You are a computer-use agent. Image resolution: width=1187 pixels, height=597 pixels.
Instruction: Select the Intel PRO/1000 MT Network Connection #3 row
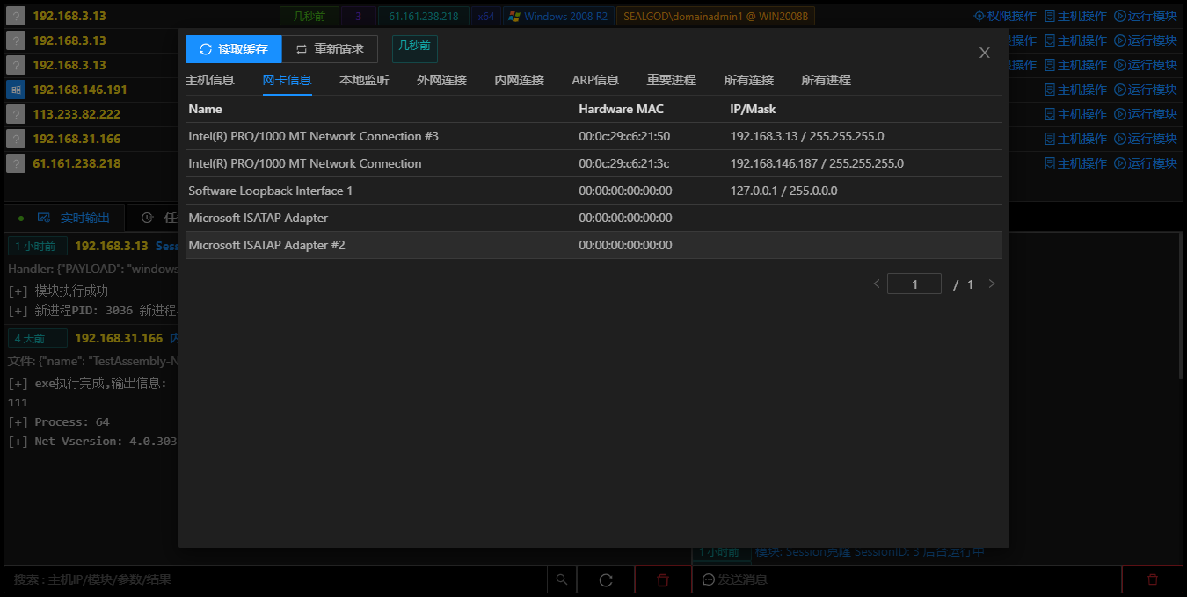(593, 136)
